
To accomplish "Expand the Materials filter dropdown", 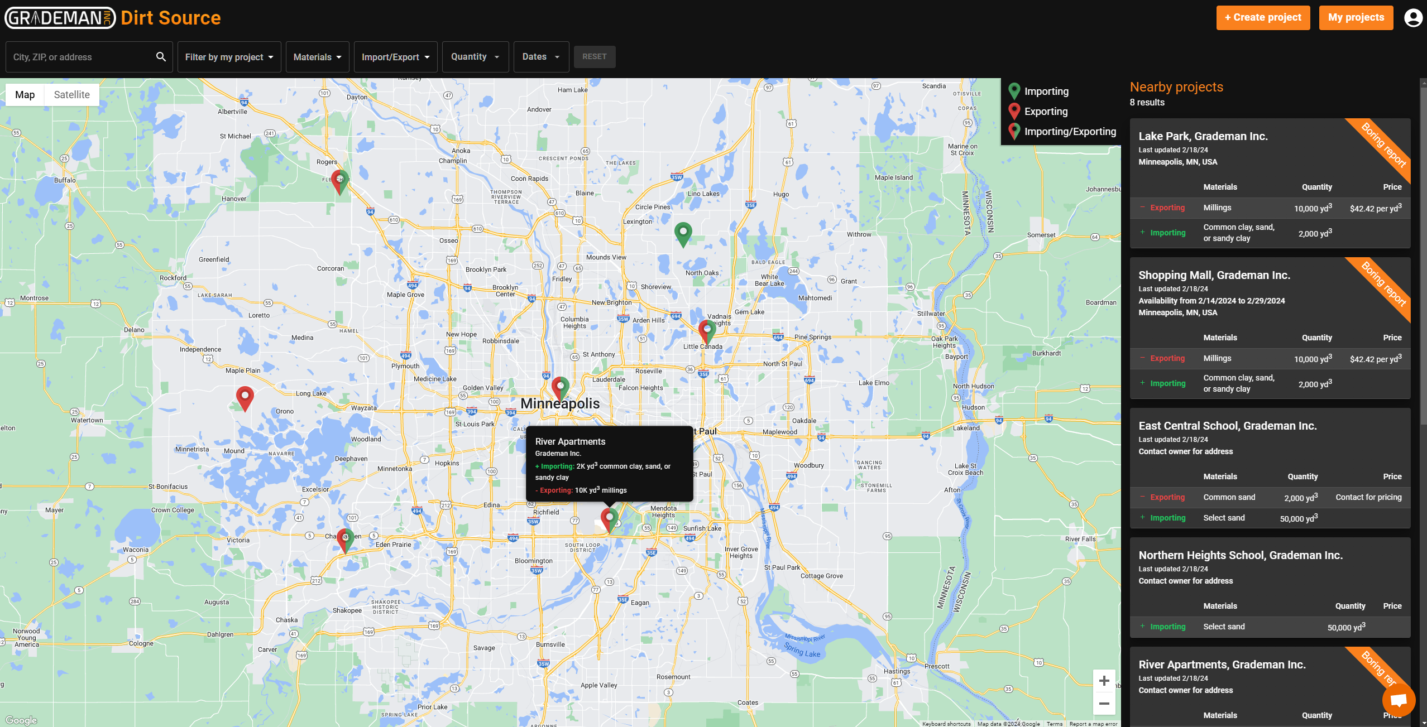I will point(317,57).
